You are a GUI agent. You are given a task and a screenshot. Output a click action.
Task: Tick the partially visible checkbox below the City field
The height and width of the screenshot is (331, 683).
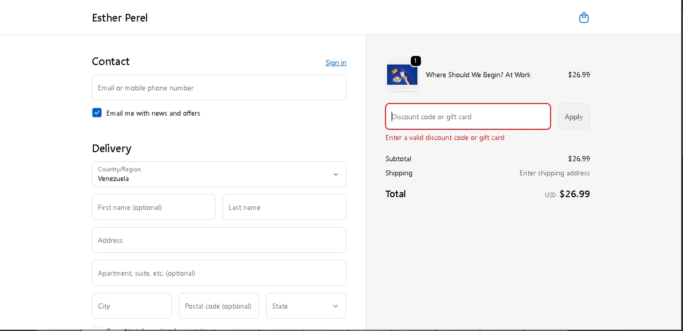coord(97,328)
